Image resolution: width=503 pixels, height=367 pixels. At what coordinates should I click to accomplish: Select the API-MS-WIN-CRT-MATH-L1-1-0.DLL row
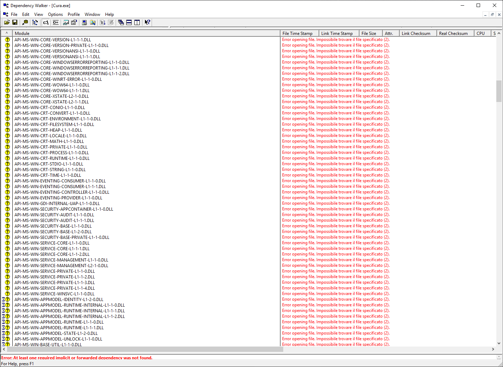pos(49,141)
